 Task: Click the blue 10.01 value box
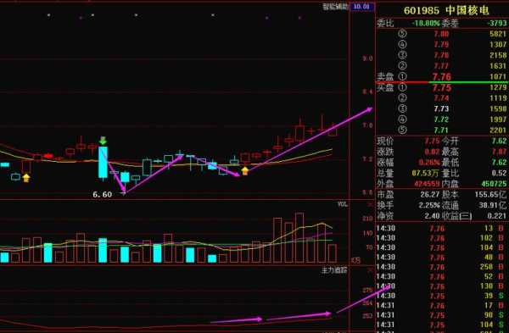361,7
